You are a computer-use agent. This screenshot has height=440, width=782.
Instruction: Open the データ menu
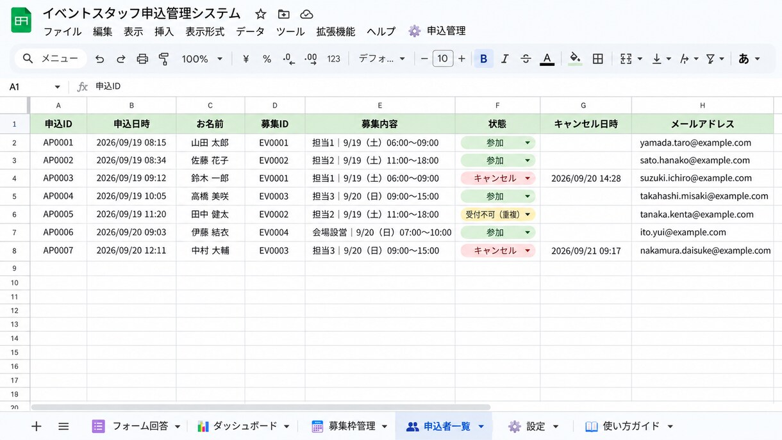[250, 31]
